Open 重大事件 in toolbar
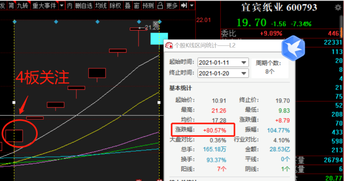This screenshot has width=344, height=181. 45,5
